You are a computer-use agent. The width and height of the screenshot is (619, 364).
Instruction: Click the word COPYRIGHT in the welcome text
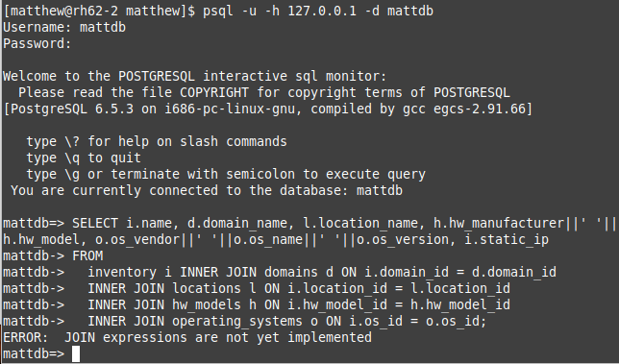(214, 92)
